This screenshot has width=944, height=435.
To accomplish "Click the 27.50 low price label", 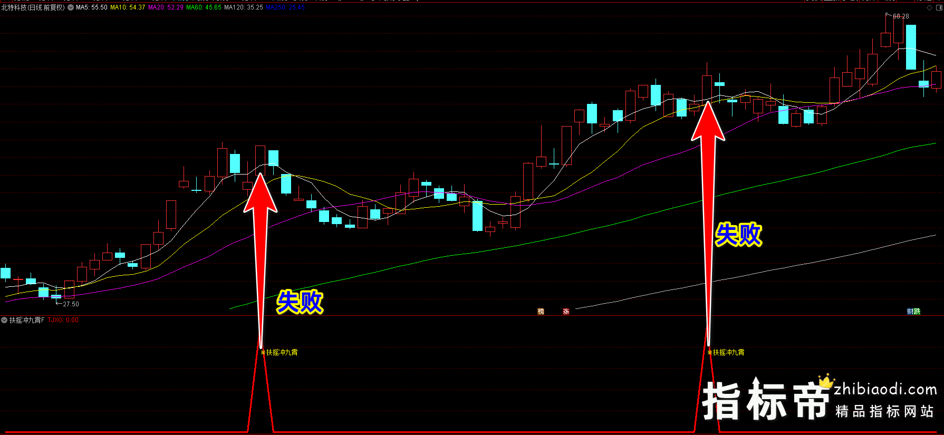I will tap(71, 304).
